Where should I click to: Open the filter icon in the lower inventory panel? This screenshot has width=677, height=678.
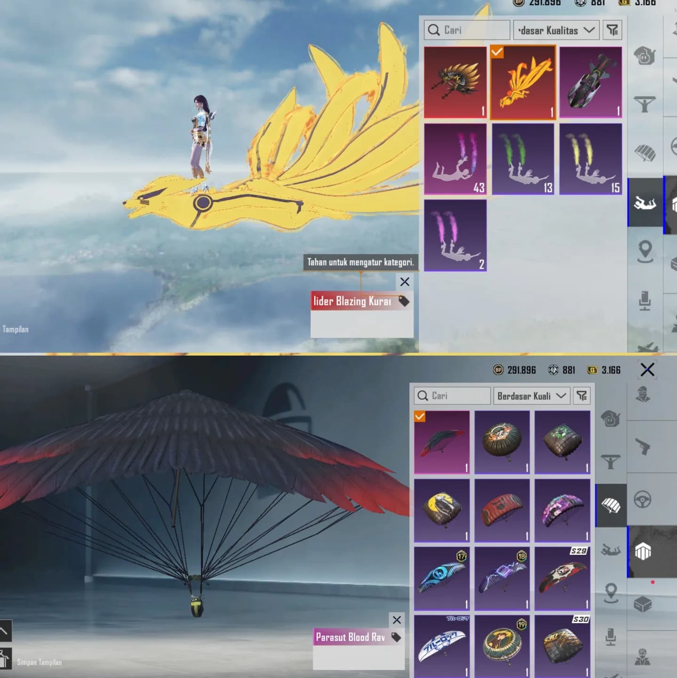(x=582, y=396)
